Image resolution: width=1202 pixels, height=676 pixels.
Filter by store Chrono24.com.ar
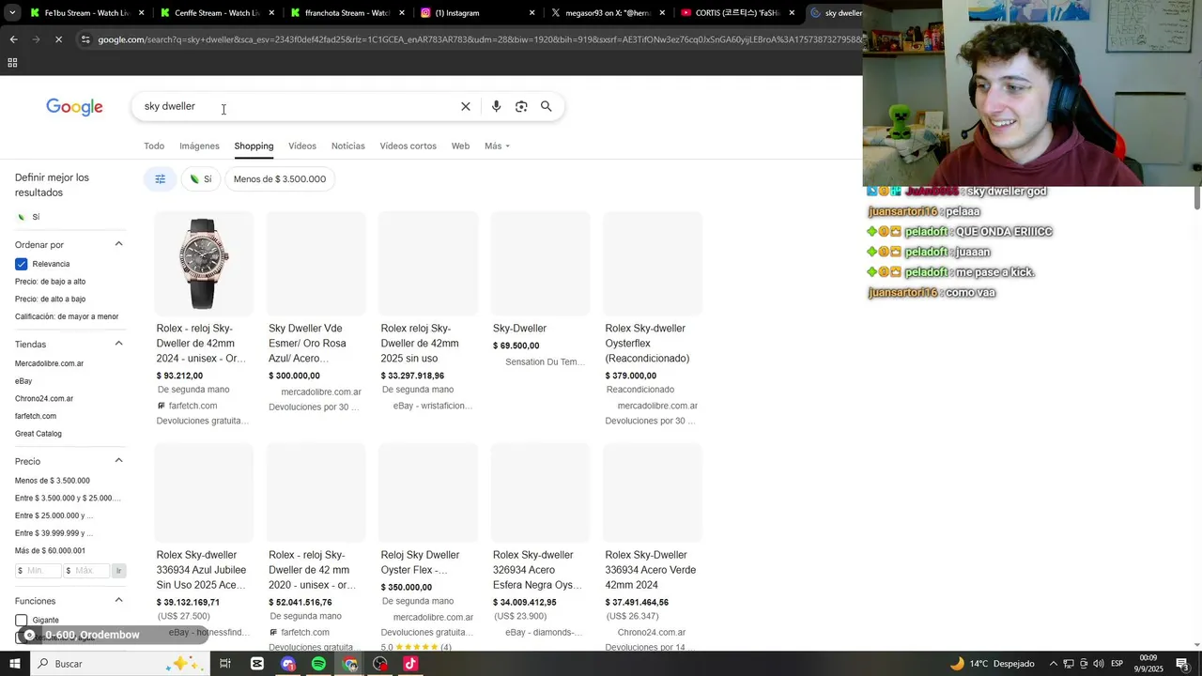coord(44,399)
